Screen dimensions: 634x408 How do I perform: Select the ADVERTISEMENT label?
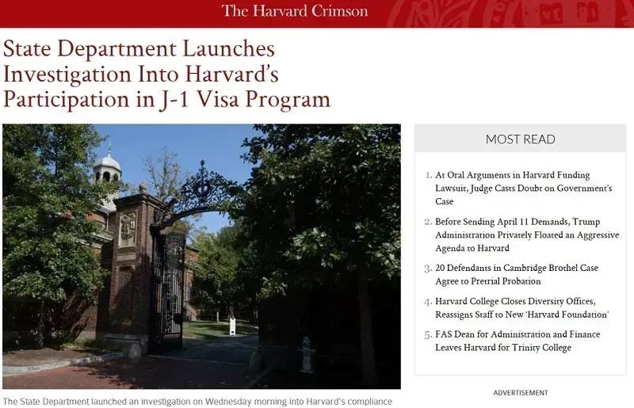tap(521, 393)
